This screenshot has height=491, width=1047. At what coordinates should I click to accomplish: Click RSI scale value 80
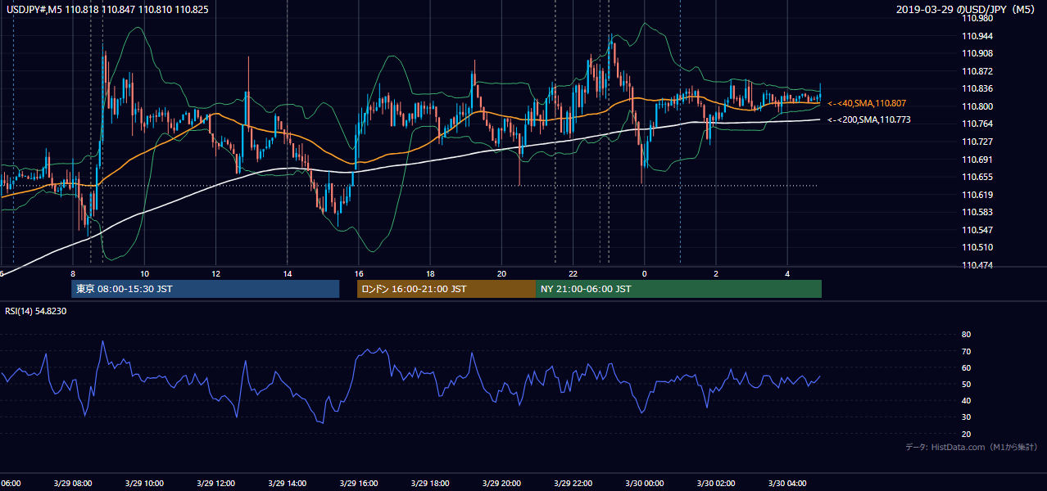pyautogui.click(x=967, y=335)
